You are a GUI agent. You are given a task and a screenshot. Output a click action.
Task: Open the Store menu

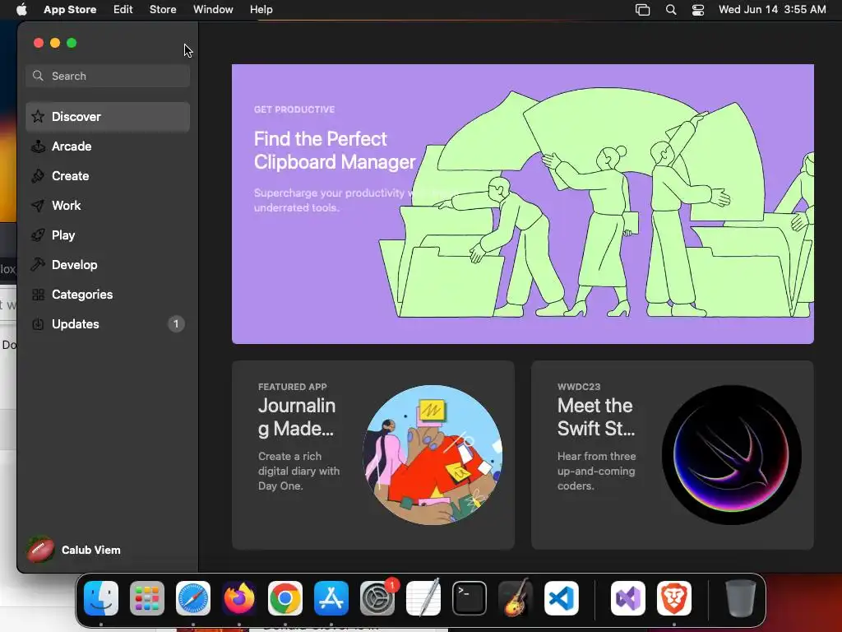(163, 9)
